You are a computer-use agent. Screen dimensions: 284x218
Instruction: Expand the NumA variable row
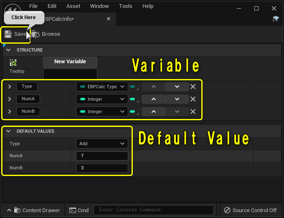tap(10, 99)
